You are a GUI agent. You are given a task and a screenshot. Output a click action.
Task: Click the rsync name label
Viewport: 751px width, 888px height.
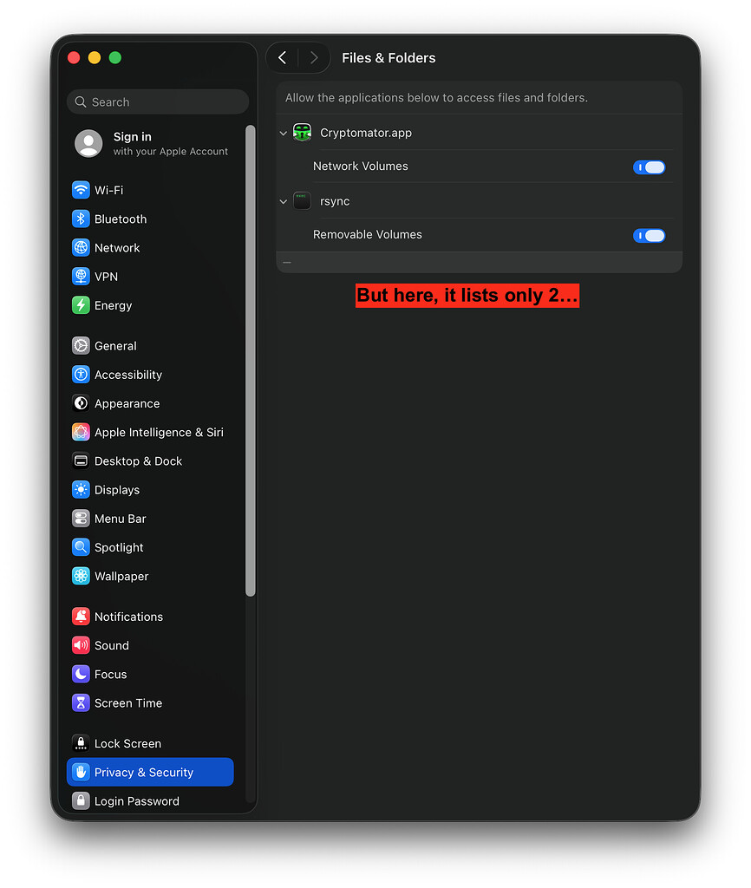335,201
